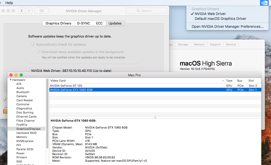This screenshot has height=165, width=271.
Task: Collapse the Hardware tree section
Action: 11,80
